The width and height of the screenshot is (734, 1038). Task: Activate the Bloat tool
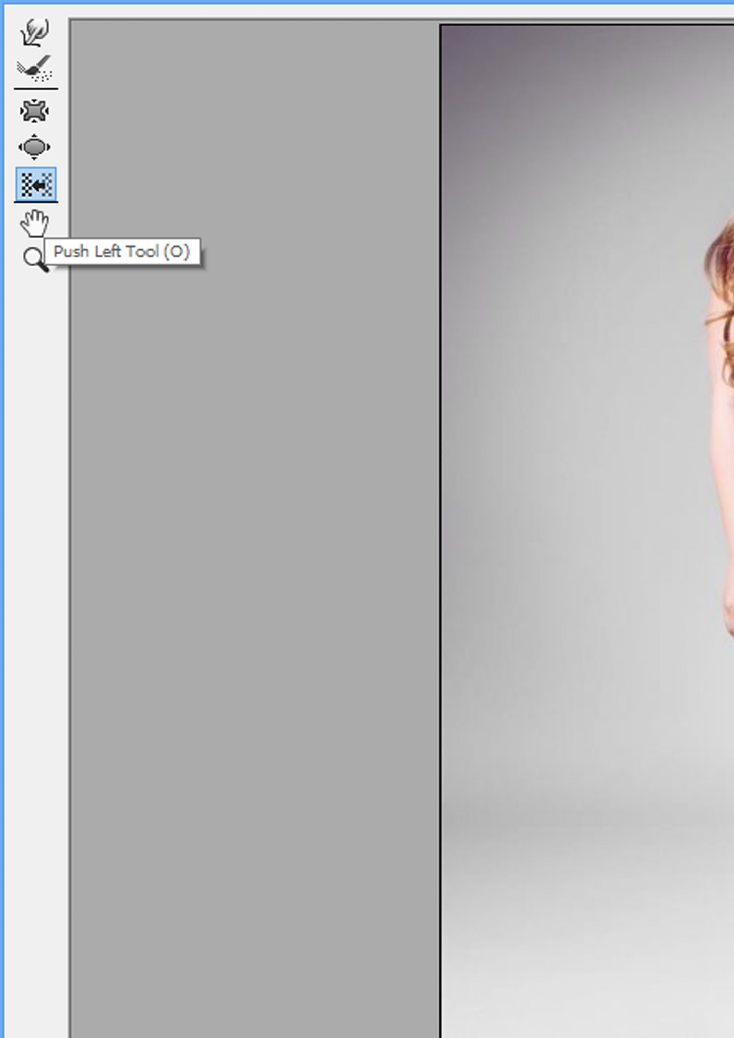pyautogui.click(x=34, y=147)
